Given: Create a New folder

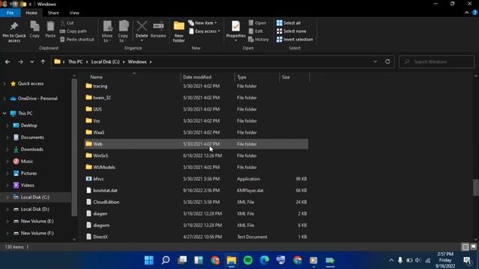Looking at the screenshot, I should [x=179, y=31].
